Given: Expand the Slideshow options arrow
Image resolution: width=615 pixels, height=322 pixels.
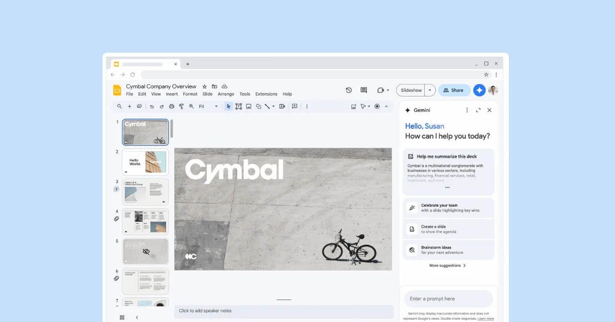Looking at the screenshot, I should [x=430, y=90].
